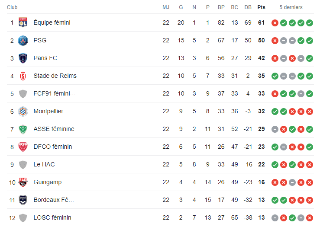Click the Bordeaux club crest
Image resolution: width=320 pixels, height=230 pixels.
coord(23,200)
